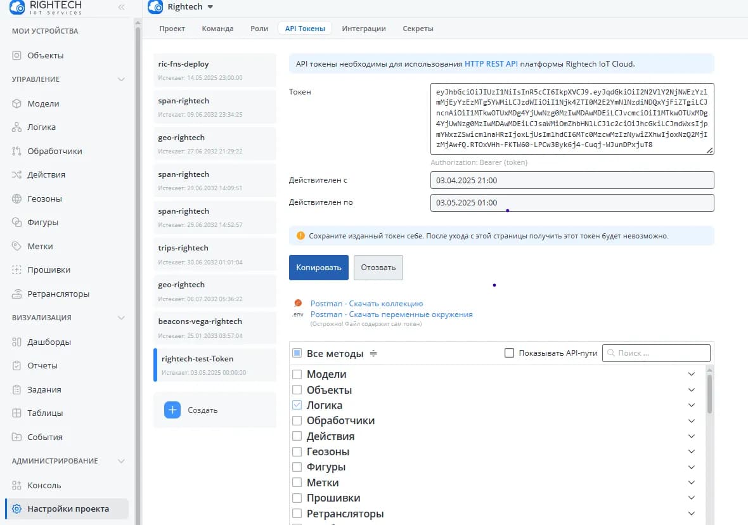The image size is (748, 525).
Task: Collapse sidebar with double-chevron icon
Action: pyautogui.click(x=121, y=8)
